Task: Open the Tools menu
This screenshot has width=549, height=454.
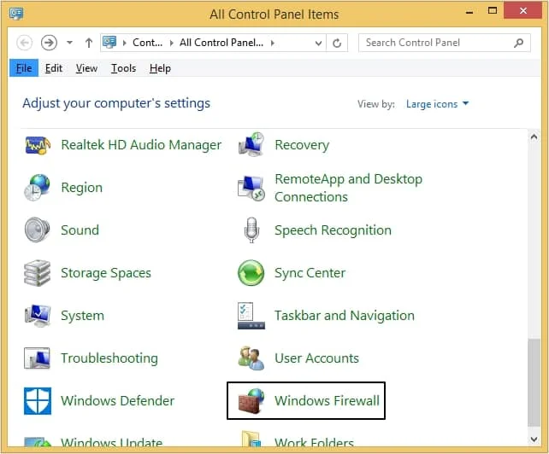Action: click(x=123, y=68)
